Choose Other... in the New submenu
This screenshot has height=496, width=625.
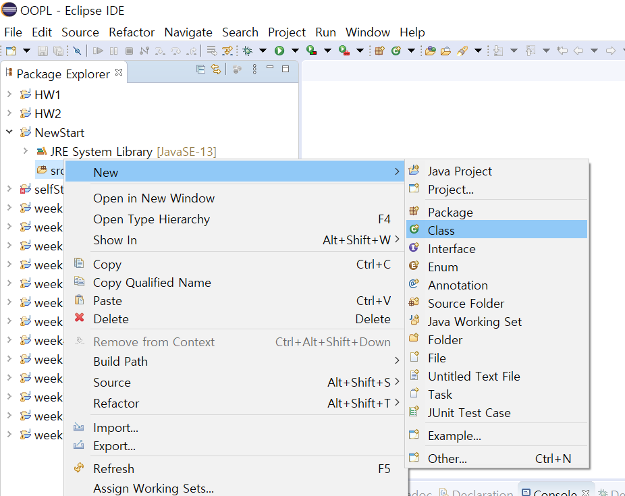(497, 458)
